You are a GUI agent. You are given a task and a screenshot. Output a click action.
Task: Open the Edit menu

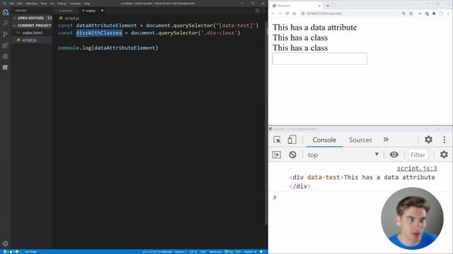[x=20, y=4]
